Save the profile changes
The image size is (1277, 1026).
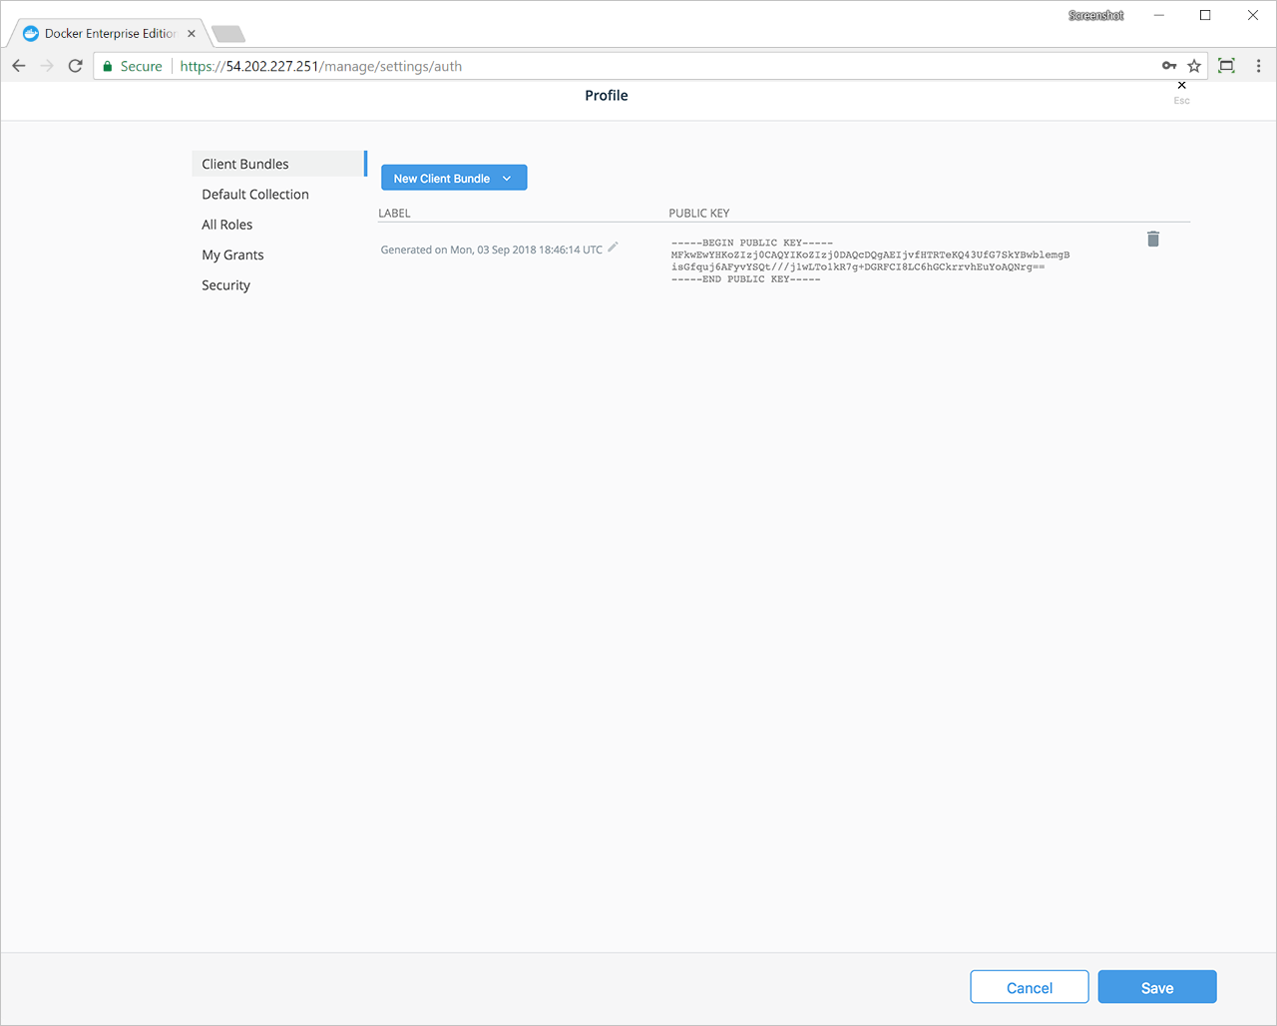click(x=1156, y=986)
